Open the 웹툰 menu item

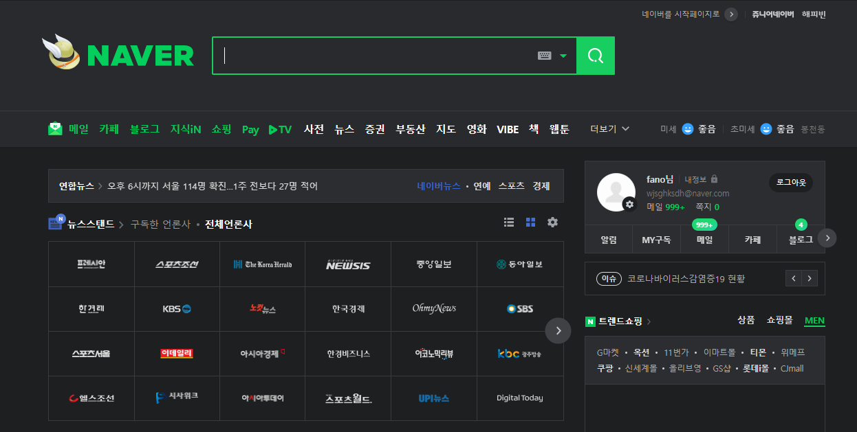coord(559,129)
